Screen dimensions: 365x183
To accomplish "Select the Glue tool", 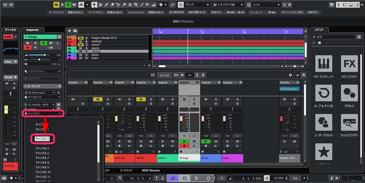I will [x=124, y=5].
